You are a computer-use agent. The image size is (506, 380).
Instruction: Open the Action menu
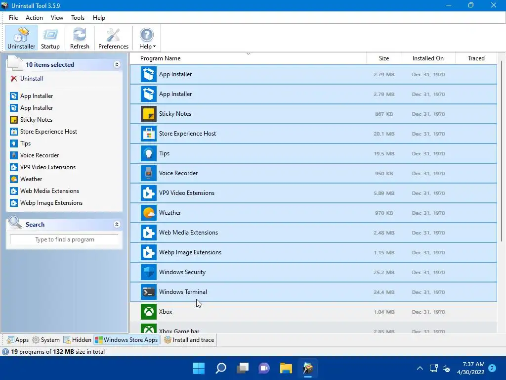pyautogui.click(x=34, y=18)
